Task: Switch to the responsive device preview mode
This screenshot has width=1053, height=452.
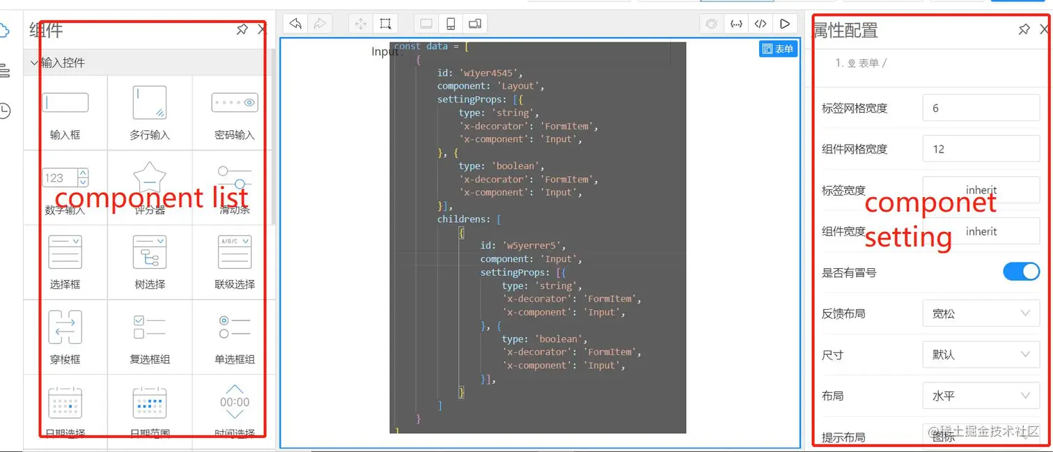Action: coord(474,24)
